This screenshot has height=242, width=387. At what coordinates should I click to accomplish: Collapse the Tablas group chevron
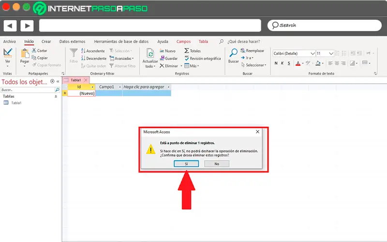(56, 96)
